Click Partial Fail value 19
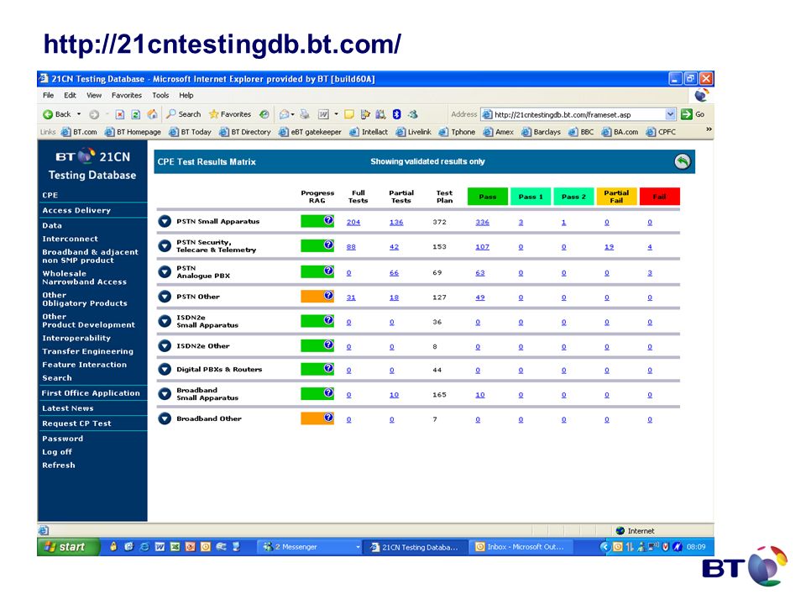This screenshot has height=605, width=806. click(610, 247)
